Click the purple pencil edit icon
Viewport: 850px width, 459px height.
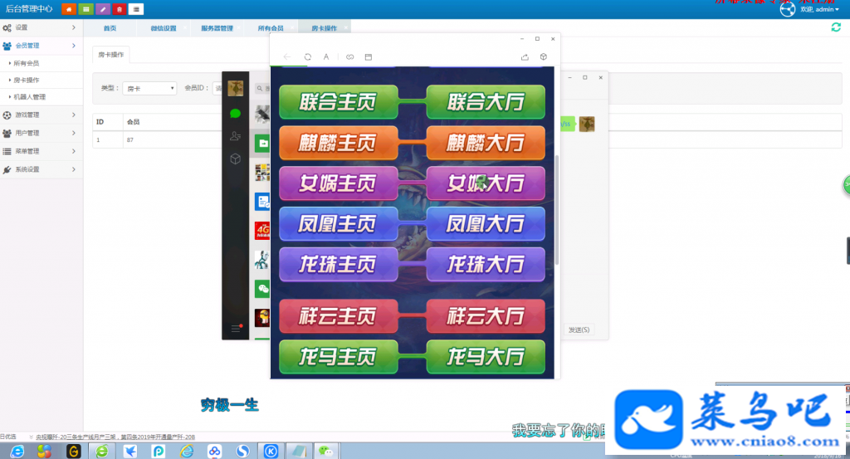[102, 9]
